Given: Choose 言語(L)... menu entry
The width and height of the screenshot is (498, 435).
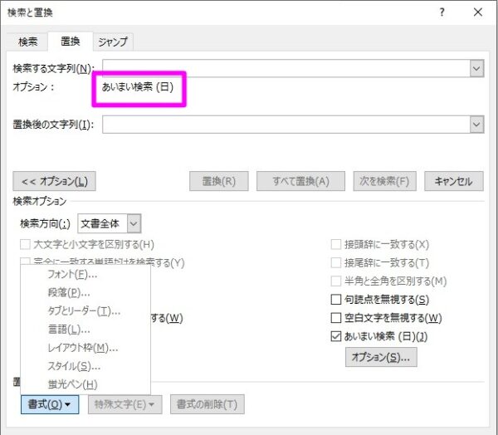Looking at the screenshot, I should (68, 330).
